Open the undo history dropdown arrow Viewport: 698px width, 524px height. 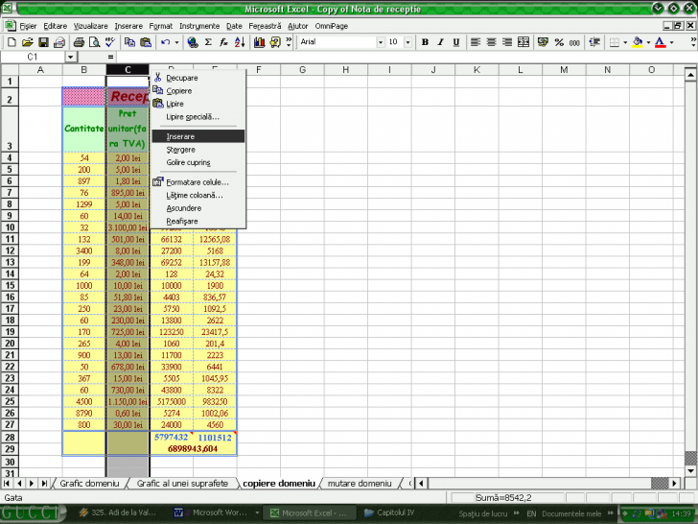coord(176,42)
